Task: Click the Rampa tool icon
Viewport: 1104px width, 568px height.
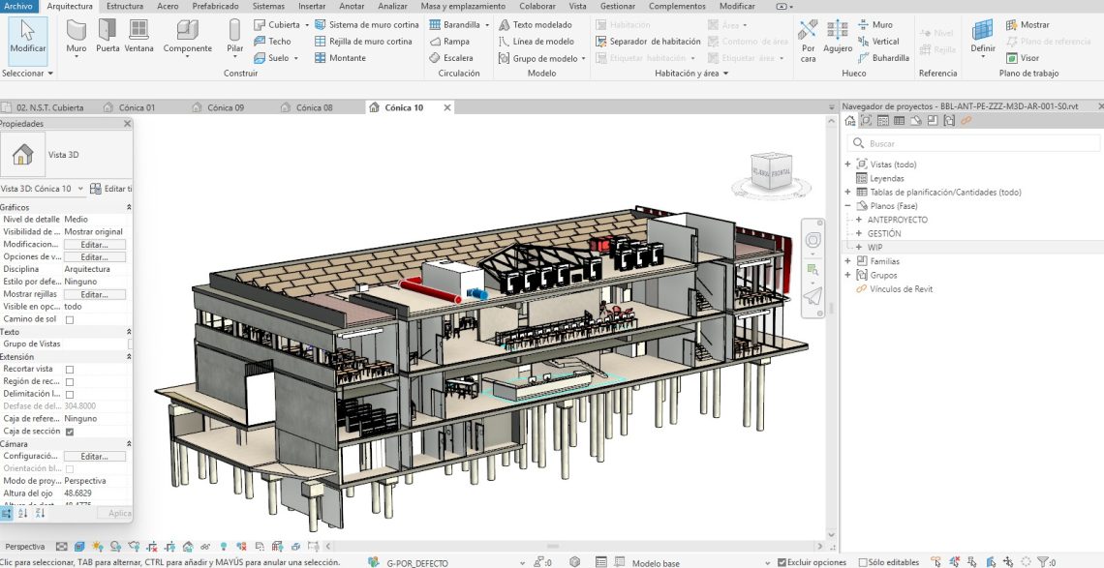Action: 434,42
